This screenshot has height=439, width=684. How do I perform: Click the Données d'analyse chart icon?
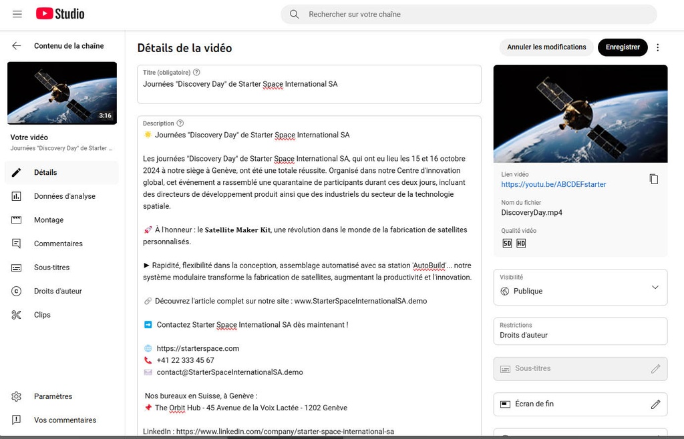coord(16,196)
